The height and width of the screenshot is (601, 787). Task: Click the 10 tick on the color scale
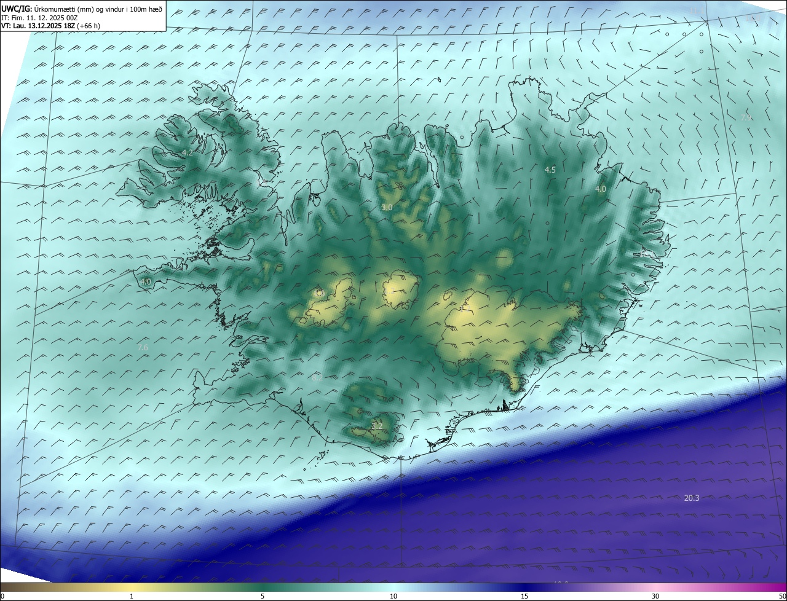pos(393,596)
